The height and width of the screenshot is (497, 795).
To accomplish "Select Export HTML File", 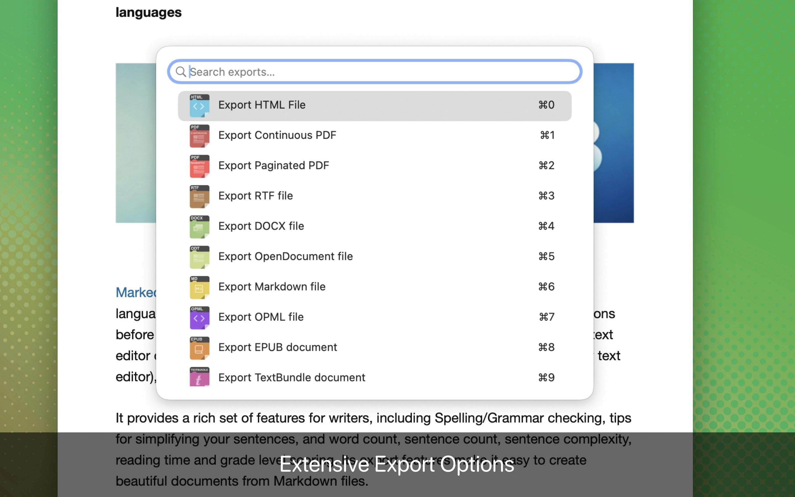I will 375,105.
